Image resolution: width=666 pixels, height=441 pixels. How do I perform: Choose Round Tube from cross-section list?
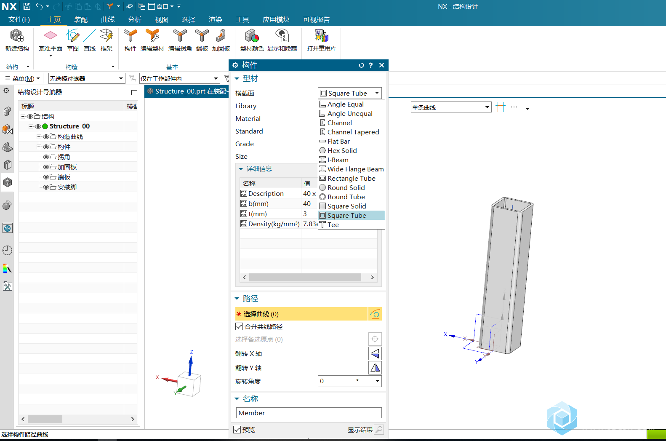tap(352, 197)
